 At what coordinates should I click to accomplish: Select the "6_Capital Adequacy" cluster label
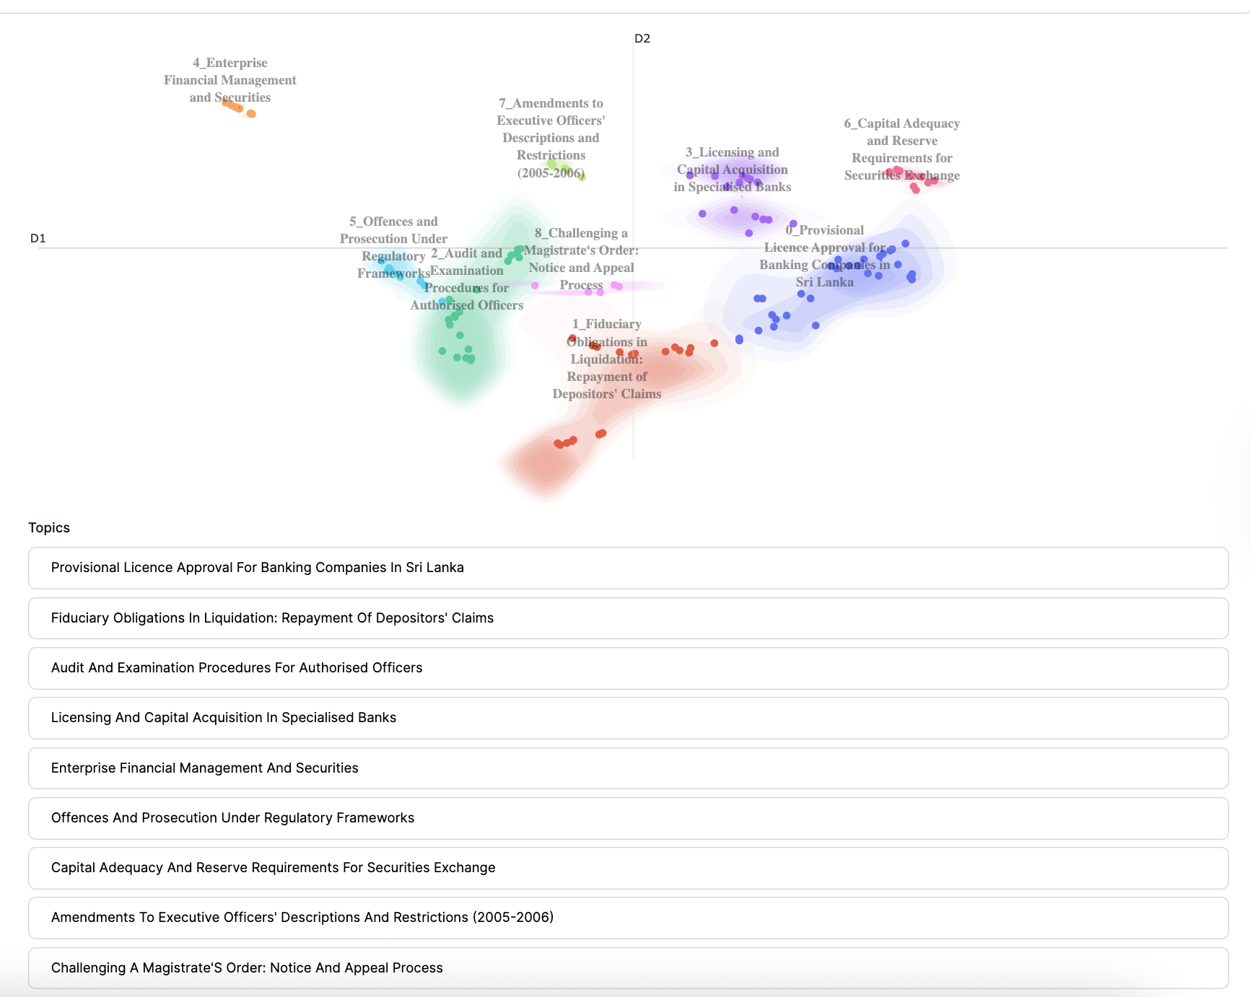902,149
